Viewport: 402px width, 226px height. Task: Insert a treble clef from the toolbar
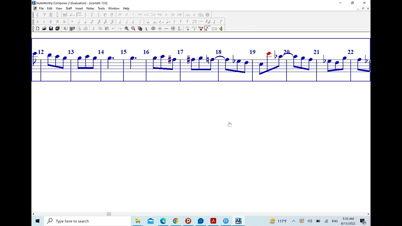click(x=37, y=15)
